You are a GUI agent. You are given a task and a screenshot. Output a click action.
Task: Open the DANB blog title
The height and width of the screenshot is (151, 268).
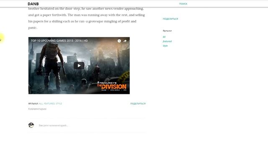coord(33,4)
